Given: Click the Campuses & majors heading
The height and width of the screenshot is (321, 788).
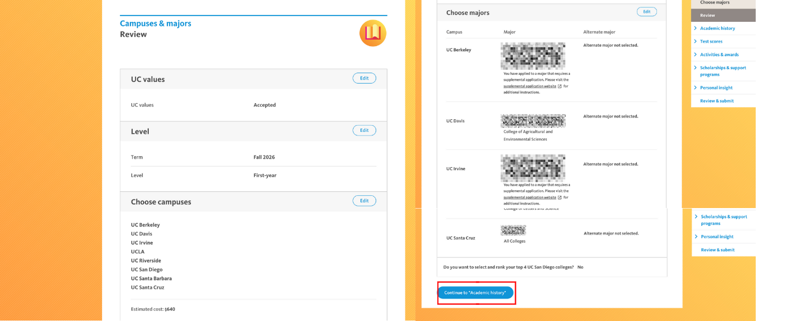Looking at the screenshot, I should (x=155, y=24).
